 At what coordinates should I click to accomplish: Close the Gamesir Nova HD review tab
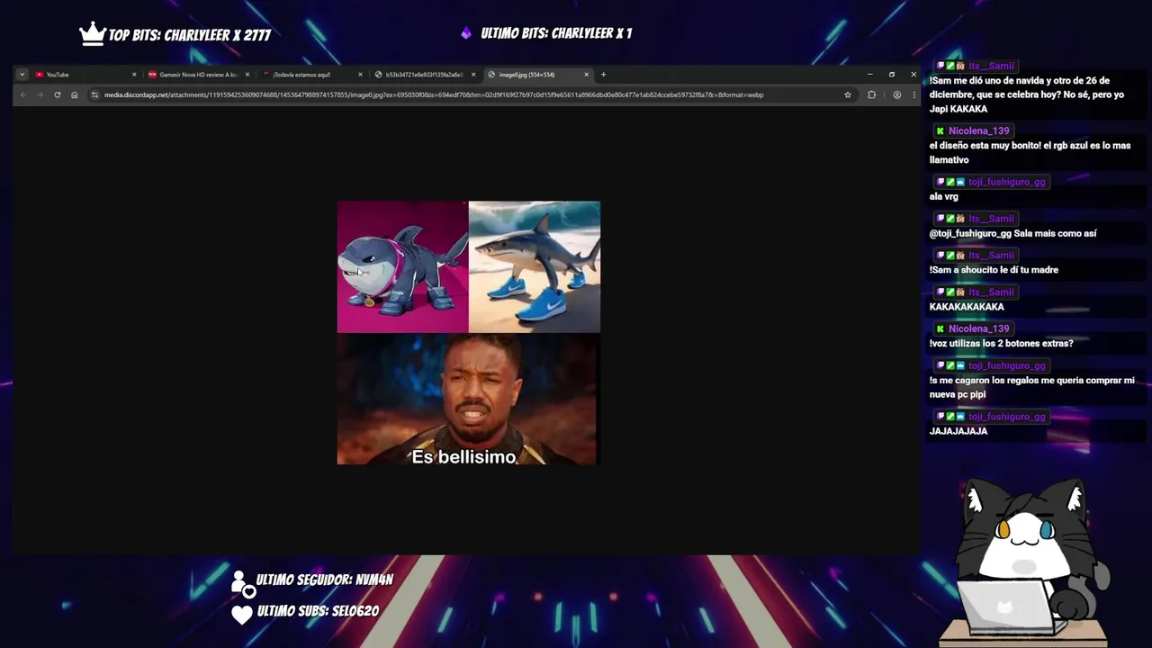coord(247,75)
